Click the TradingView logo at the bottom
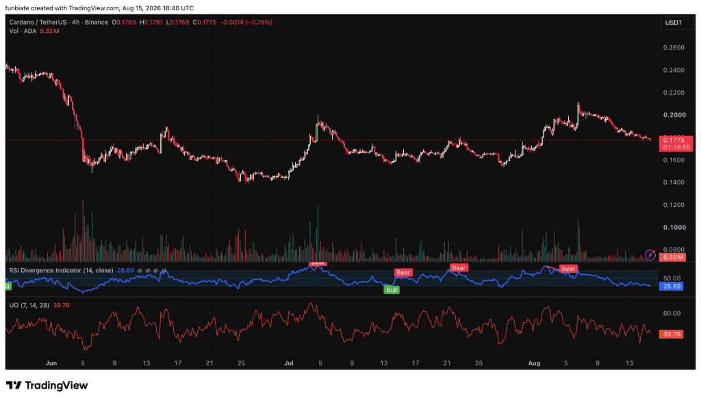 point(47,385)
